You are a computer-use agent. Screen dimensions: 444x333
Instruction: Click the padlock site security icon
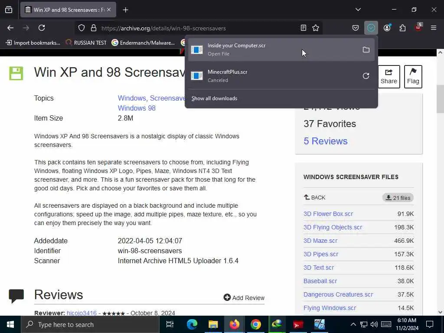pos(94,28)
